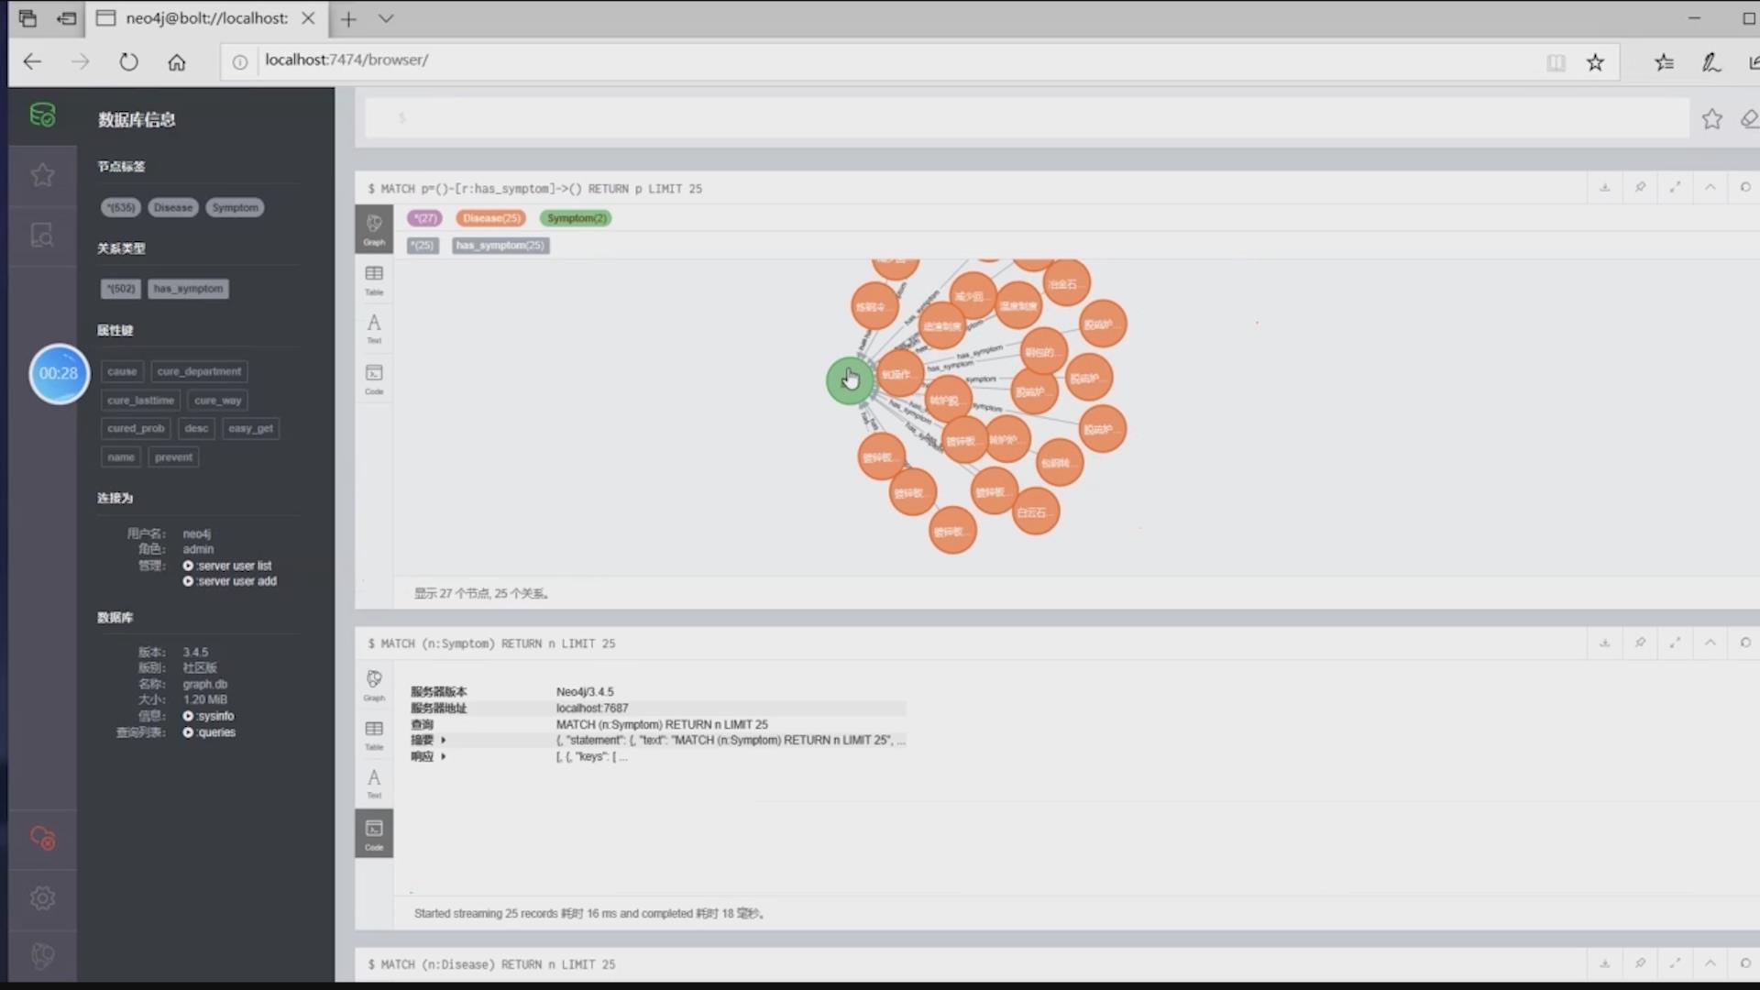Pin the has_symptom query frame

pyautogui.click(x=1640, y=188)
